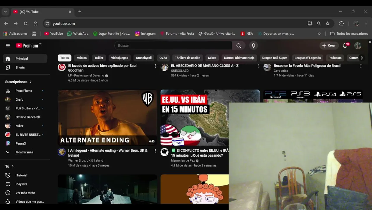Open Todos los marcadores folder

point(349,34)
